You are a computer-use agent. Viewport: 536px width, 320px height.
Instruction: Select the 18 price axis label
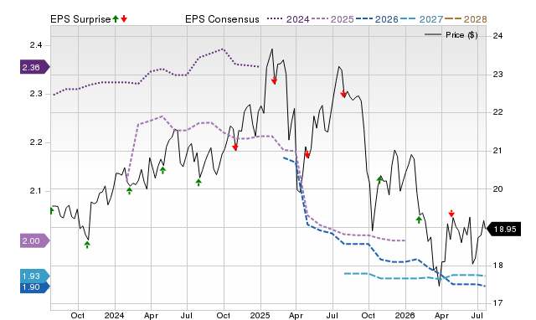point(497,265)
